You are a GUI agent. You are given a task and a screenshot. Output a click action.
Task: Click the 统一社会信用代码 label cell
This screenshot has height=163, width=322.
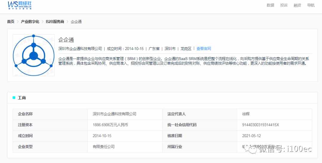(200, 125)
